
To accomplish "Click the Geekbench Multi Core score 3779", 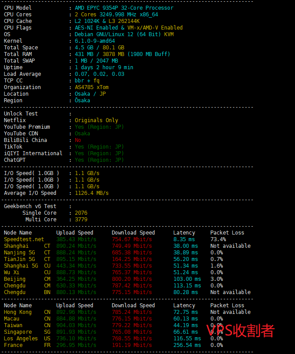I will pyautogui.click(x=81, y=220).
